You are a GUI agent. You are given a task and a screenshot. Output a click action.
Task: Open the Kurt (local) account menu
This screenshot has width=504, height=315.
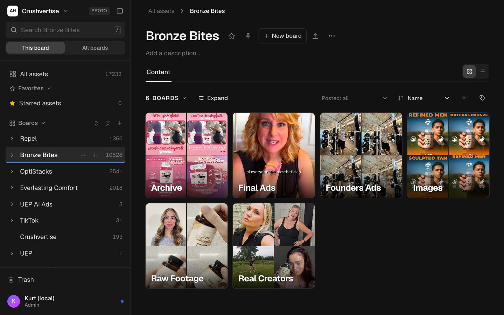pos(65,301)
